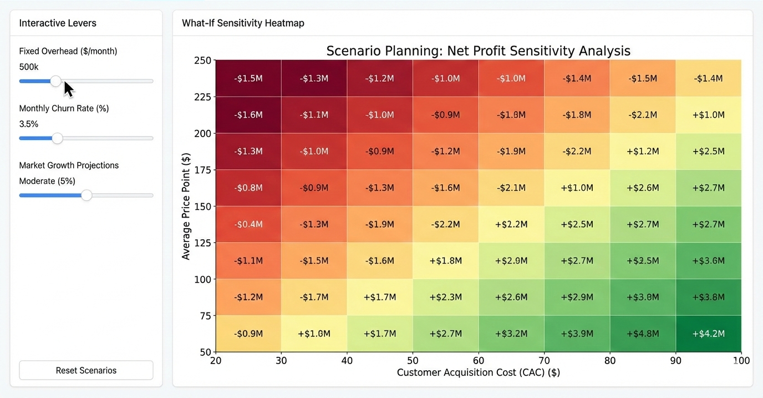This screenshot has height=398, width=763.
Task: Click the Interactive Levers panel header
Action: (58, 23)
